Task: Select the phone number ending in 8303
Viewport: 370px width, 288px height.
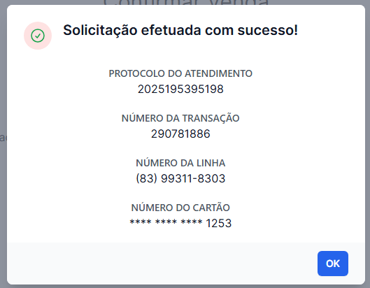Action: (180, 178)
